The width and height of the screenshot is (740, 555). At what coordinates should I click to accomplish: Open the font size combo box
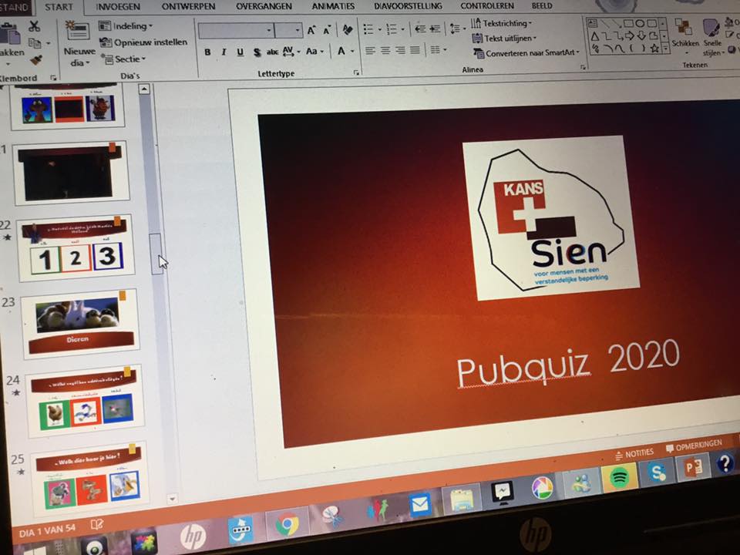point(288,30)
